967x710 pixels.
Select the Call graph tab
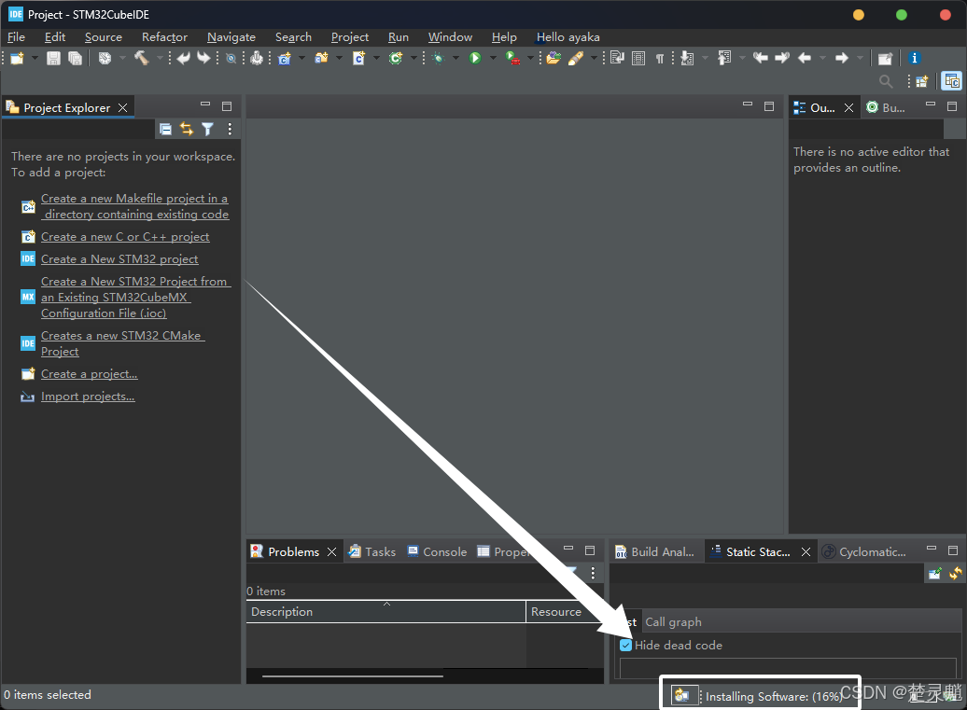(x=674, y=622)
